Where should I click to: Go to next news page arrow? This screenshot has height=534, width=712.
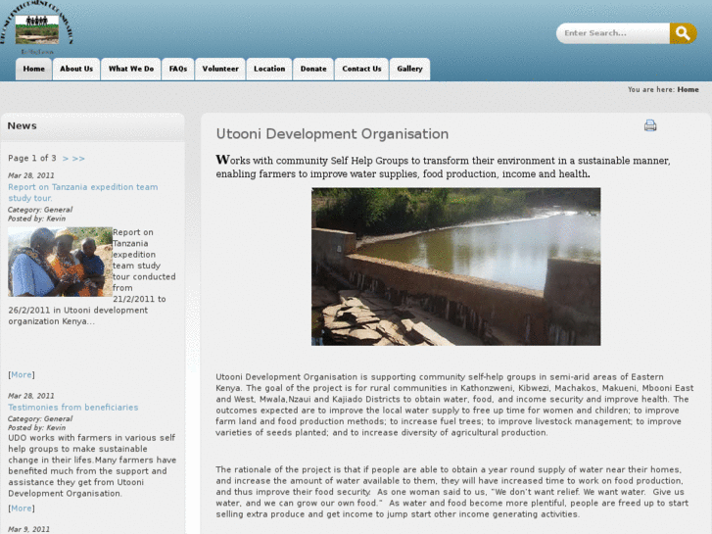(x=66, y=159)
